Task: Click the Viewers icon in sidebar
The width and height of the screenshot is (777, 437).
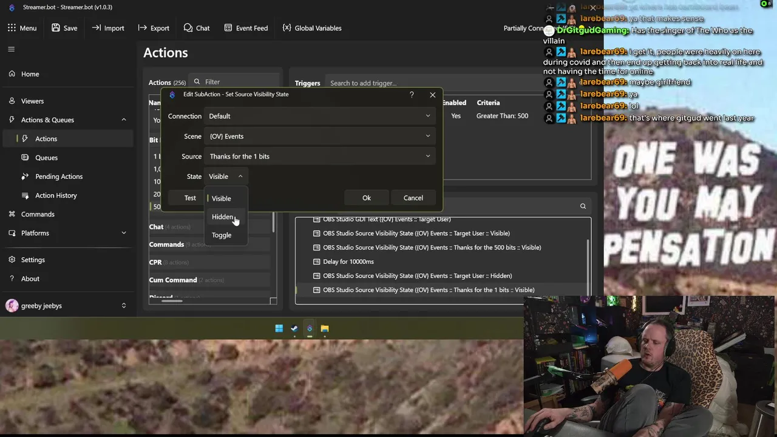Action: 12,101
